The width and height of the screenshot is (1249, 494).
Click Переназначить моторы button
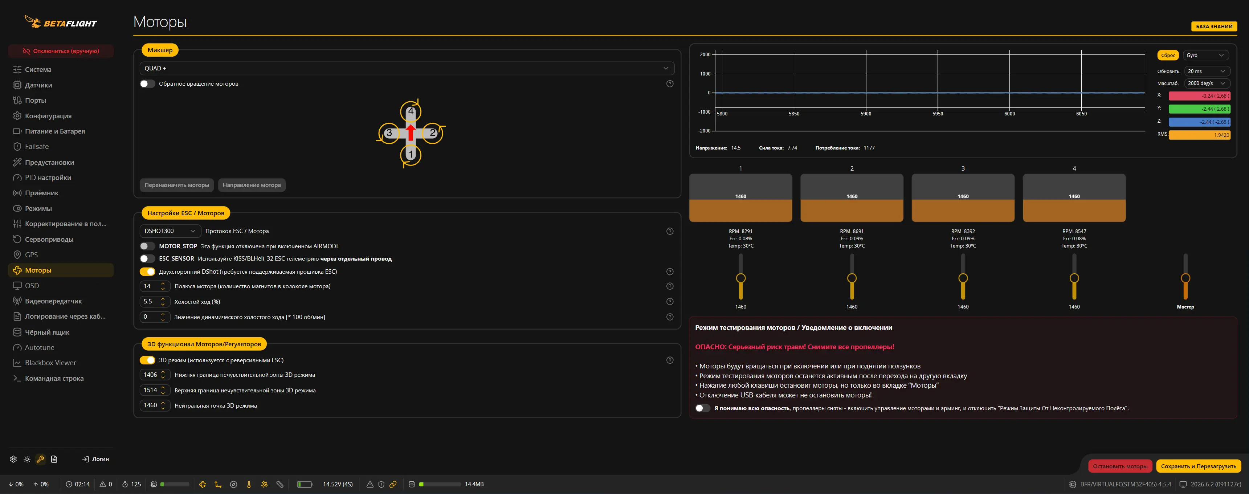[176, 185]
